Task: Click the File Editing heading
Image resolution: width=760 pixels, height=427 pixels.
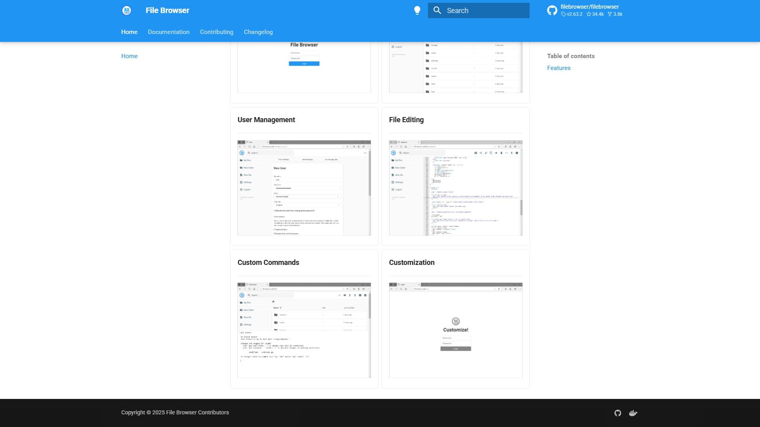Action: pyautogui.click(x=406, y=120)
